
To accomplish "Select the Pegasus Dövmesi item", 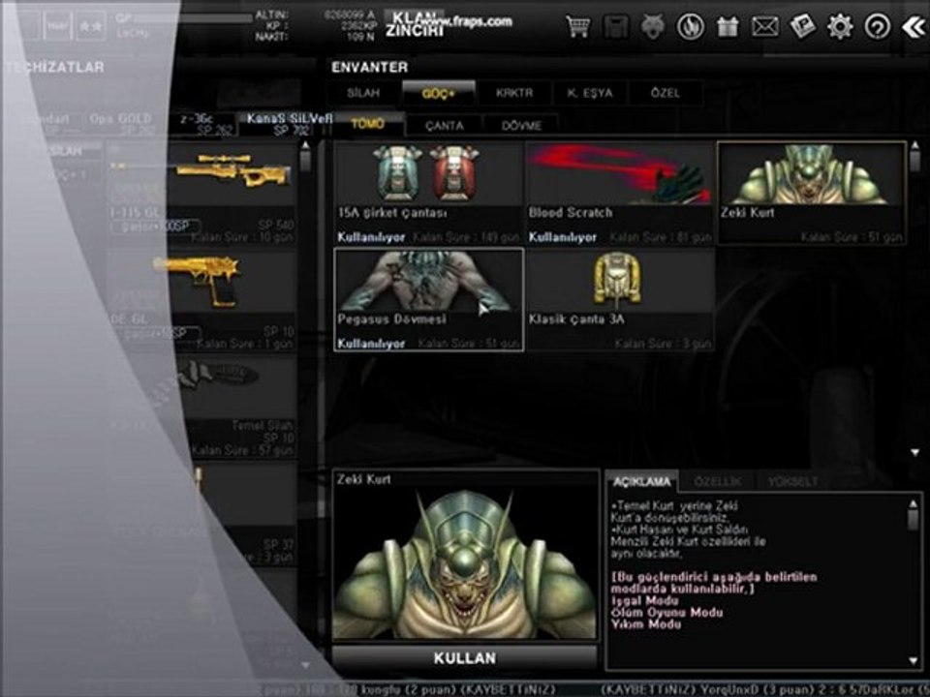I will pyautogui.click(x=428, y=300).
